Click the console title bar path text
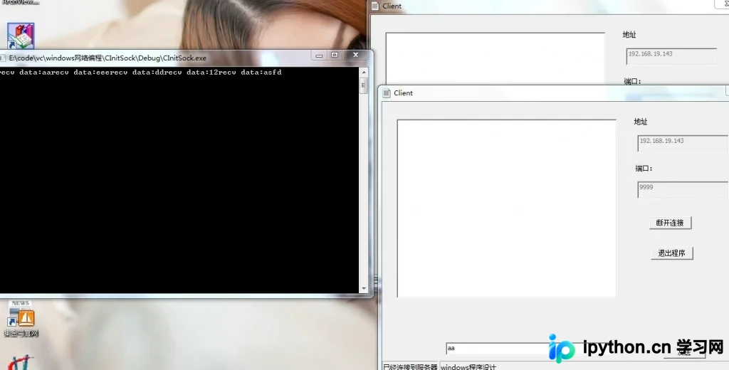The image size is (729, 370). click(107, 58)
